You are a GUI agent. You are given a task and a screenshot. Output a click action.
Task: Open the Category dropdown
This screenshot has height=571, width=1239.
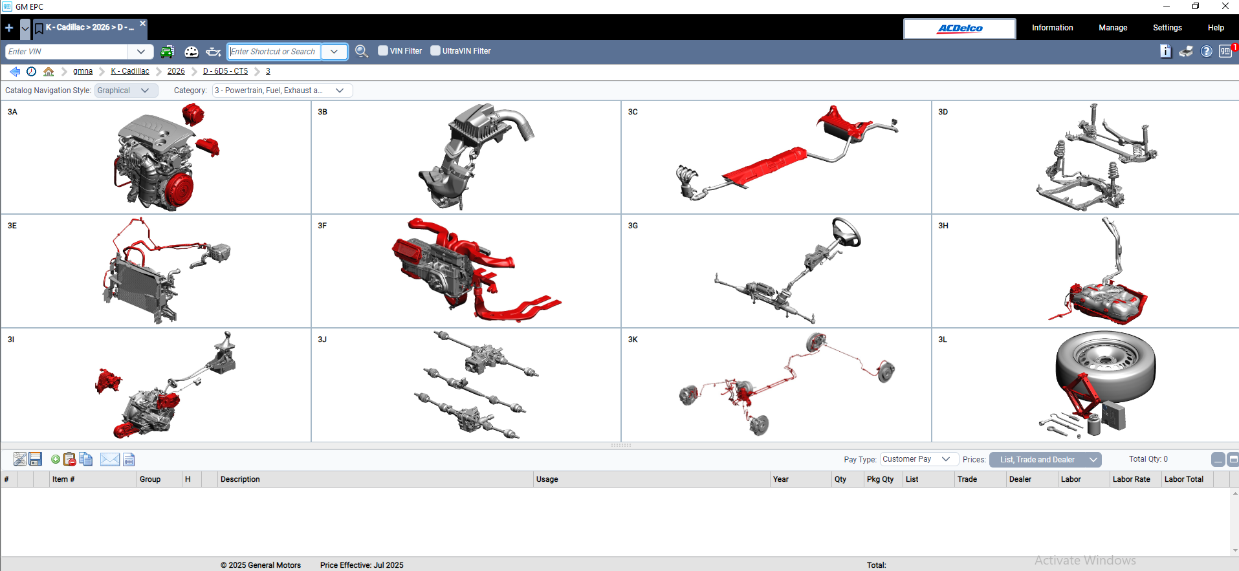tap(283, 91)
